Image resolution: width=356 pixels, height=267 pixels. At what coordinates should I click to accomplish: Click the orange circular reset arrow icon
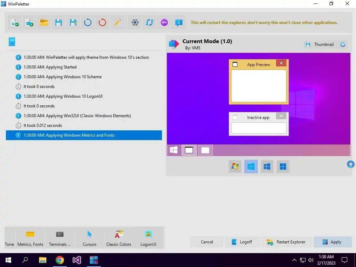point(103,23)
